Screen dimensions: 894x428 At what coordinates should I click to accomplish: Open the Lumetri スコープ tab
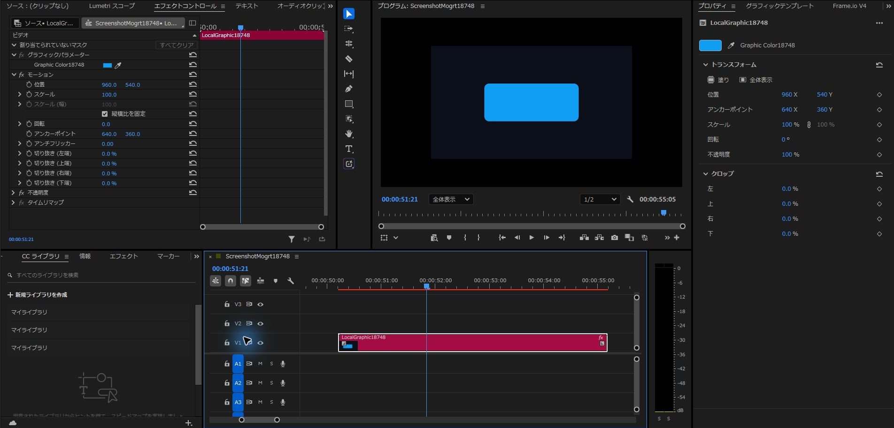click(112, 6)
